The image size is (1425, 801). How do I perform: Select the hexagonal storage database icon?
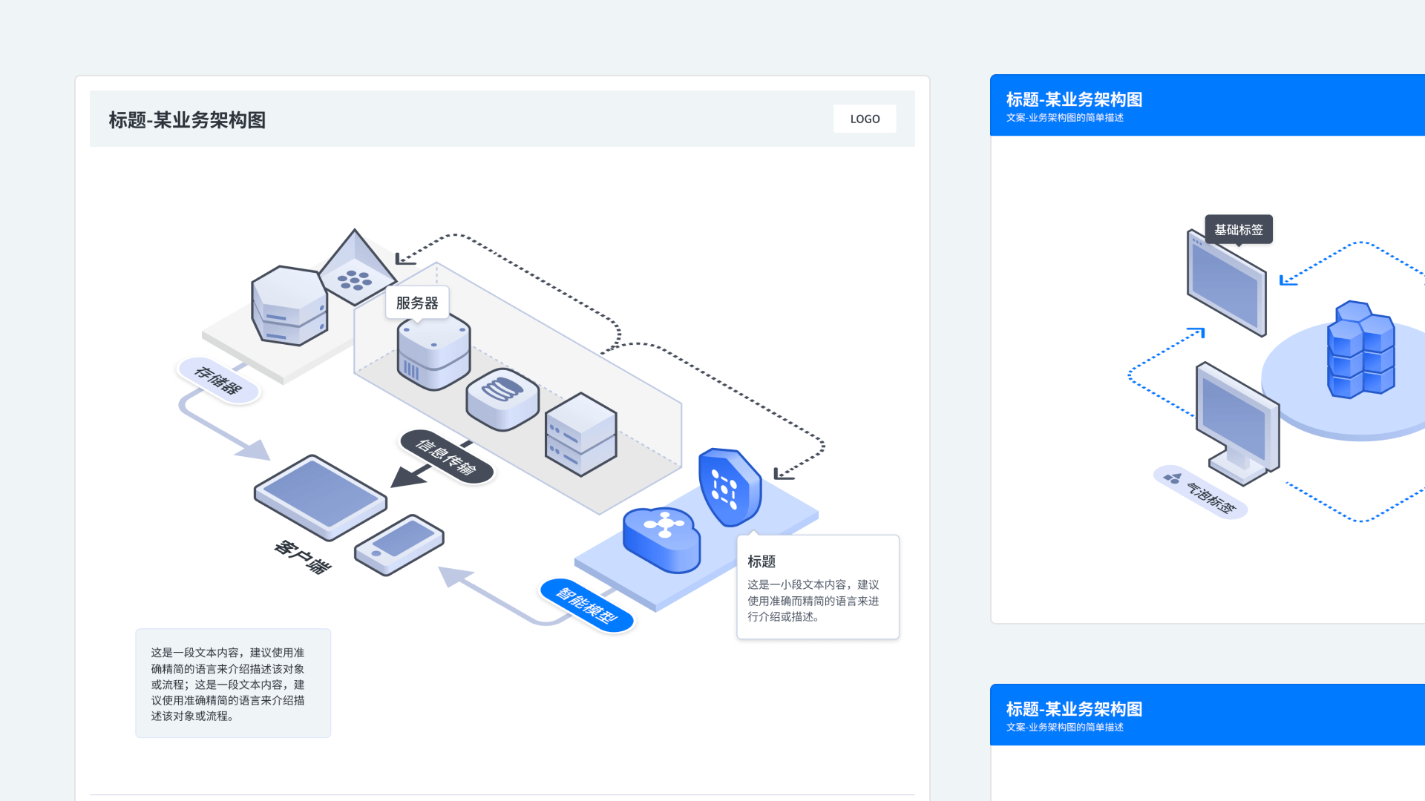pyautogui.click(x=289, y=306)
